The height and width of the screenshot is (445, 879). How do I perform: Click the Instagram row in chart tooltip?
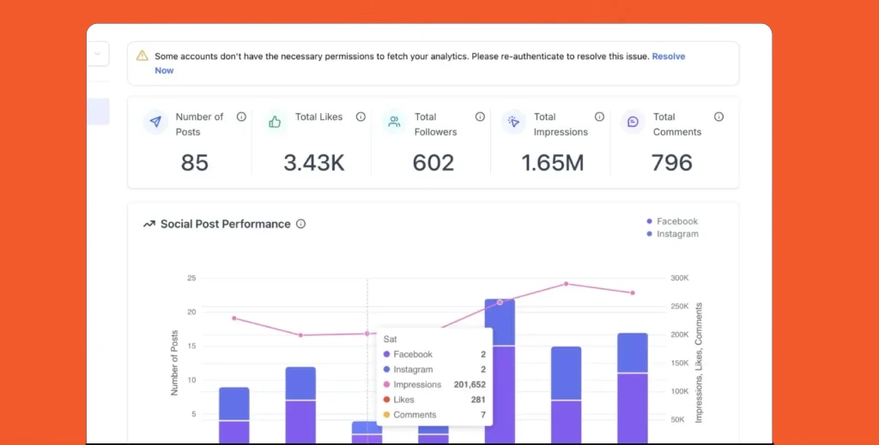tap(434, 370)
